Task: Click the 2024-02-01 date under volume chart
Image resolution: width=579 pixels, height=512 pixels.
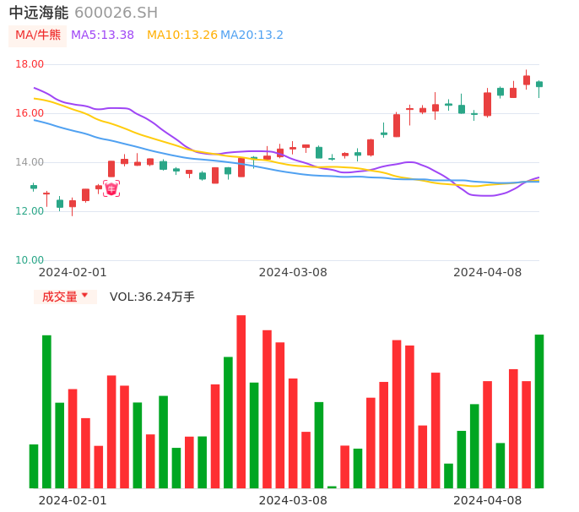Action: 73,500
